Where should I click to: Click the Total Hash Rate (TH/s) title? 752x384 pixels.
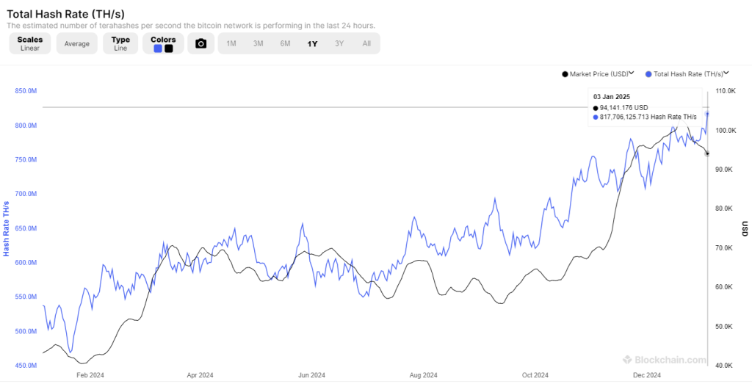point(66,12)
